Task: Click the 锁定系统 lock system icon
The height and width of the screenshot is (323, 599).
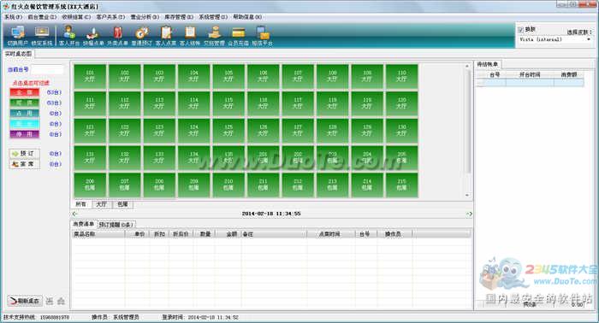Action: 42,36
